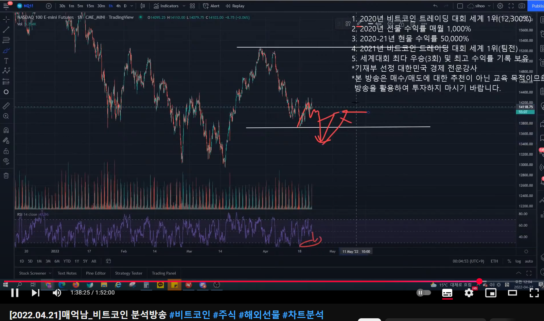Image resolution: width=544 pixels, height=321 pixels.
Task: Pause the YouTube video
Action: coord(15,293)
